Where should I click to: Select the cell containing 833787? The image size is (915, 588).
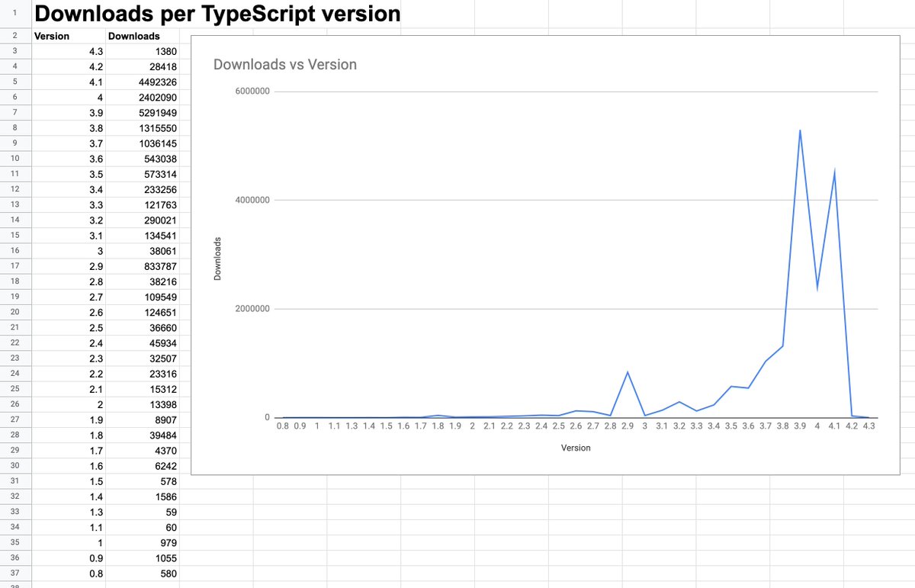point(143,266)
